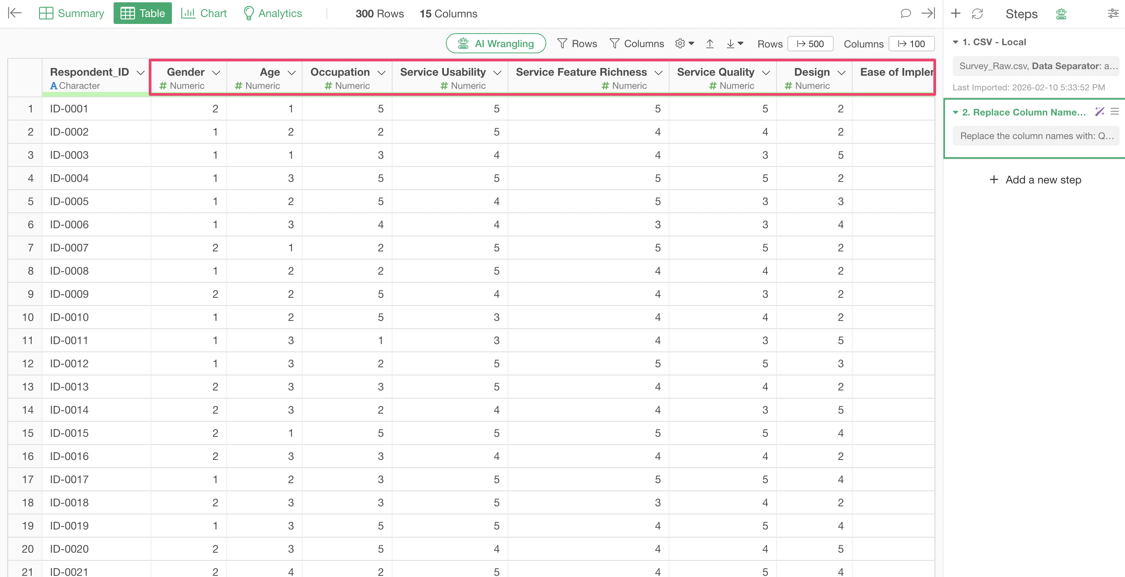Click the collapse-right panel arrow icon
This screenshot has width=1125, height=577.
928,13
